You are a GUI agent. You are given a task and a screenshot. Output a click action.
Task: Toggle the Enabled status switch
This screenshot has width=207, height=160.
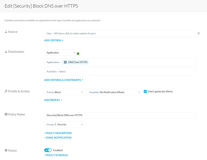tap(48, 150)
